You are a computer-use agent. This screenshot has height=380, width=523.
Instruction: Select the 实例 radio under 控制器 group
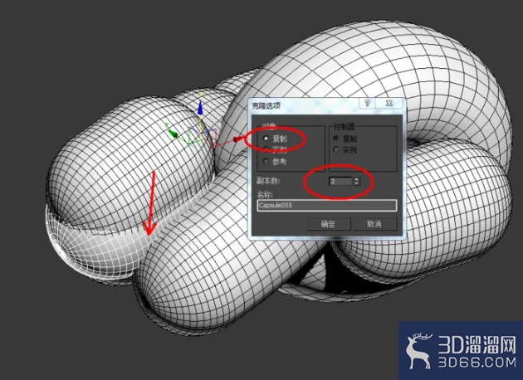tap(336, 149)
